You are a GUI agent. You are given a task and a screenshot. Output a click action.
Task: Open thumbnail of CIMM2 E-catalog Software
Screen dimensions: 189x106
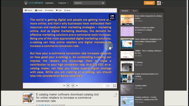127,55
